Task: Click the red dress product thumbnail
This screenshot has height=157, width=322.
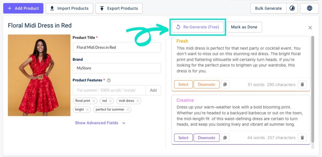Action: pos(39,75)
